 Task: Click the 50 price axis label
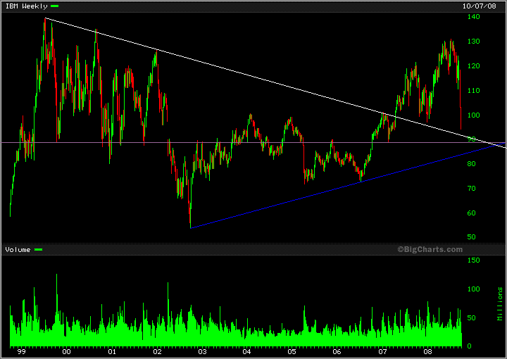tap(471, 237)
